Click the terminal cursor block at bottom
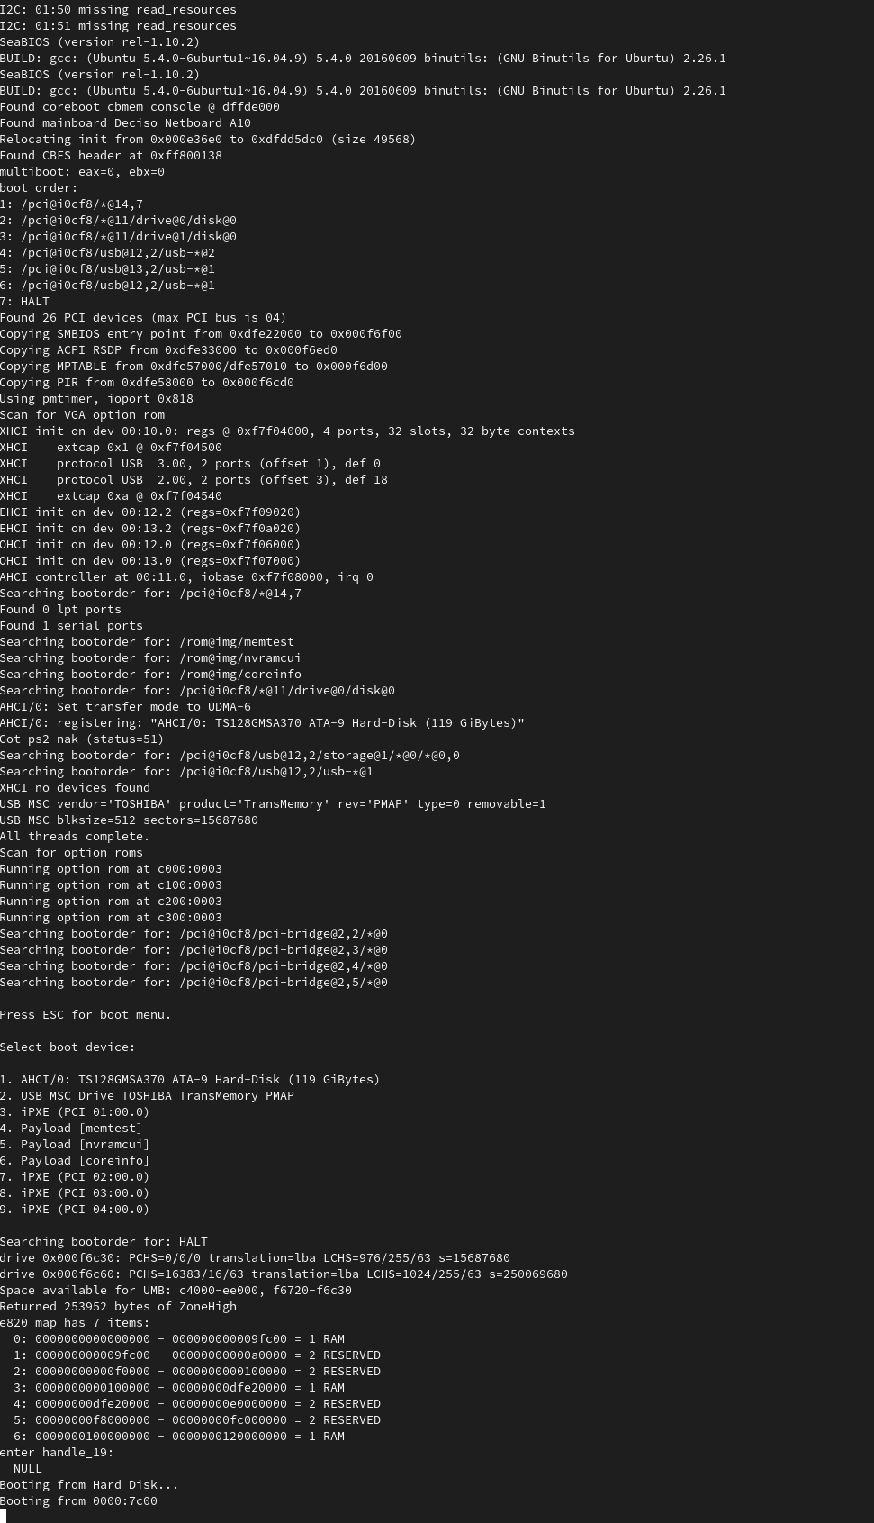 [4, 1516]
